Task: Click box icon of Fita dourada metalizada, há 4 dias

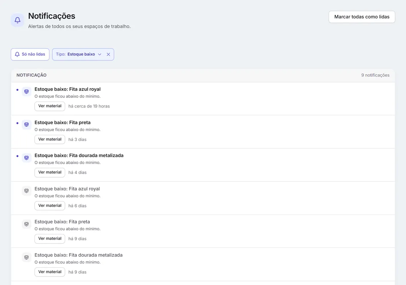Action: [x=26, y=158]
